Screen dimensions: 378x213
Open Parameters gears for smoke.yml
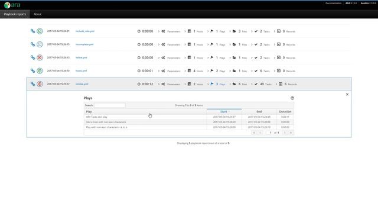pyautogui.click(x=163, y=84)
